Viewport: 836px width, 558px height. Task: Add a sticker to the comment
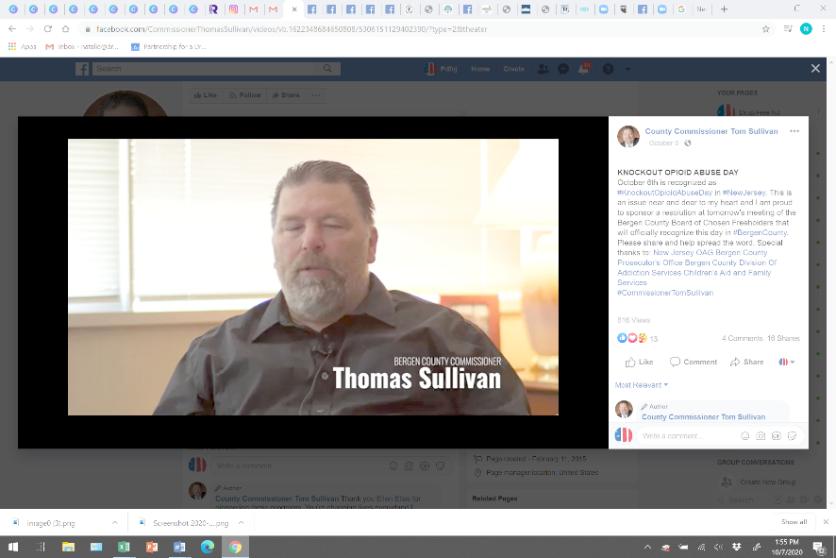(x=793, y=436)
